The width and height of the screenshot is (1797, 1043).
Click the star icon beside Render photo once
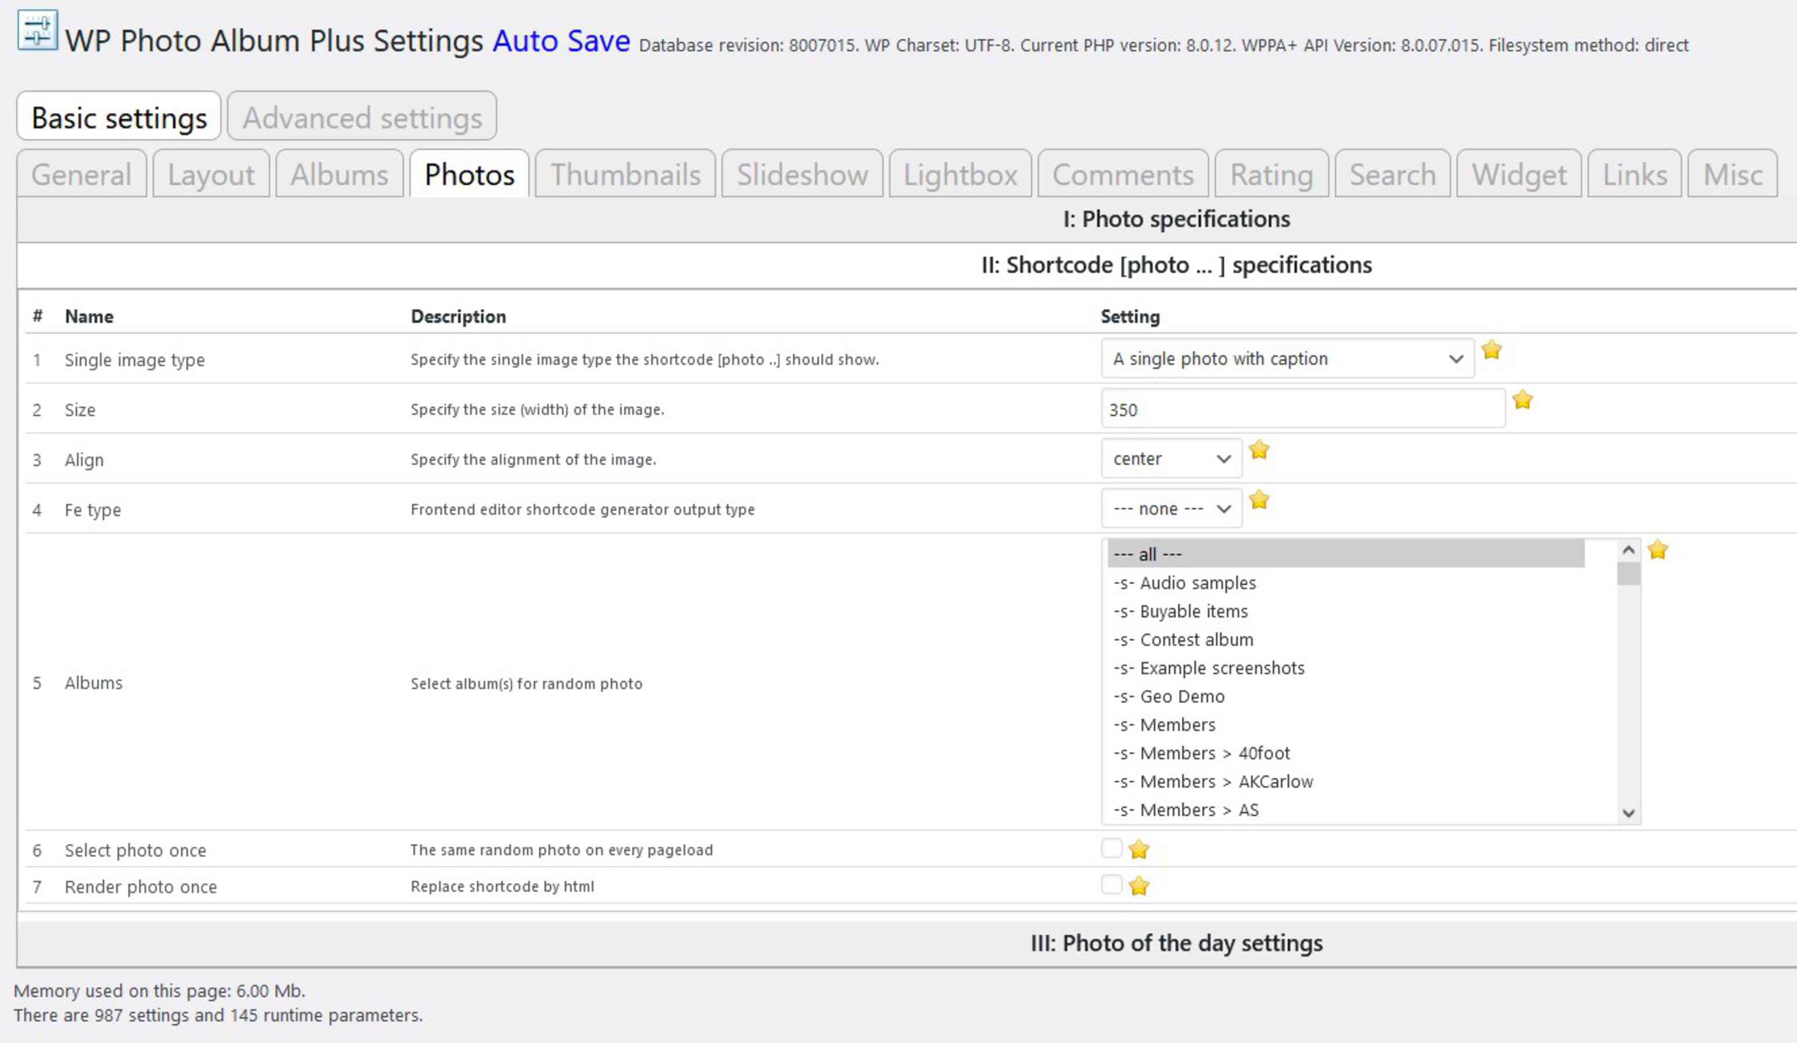pyautogui.click(x=1139, y=885)
